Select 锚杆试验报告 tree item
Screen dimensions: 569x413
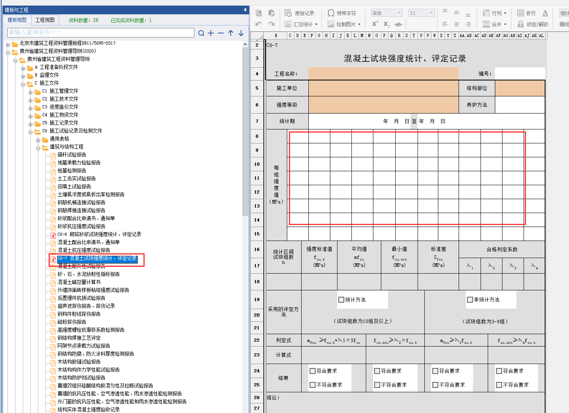(72, 155)
